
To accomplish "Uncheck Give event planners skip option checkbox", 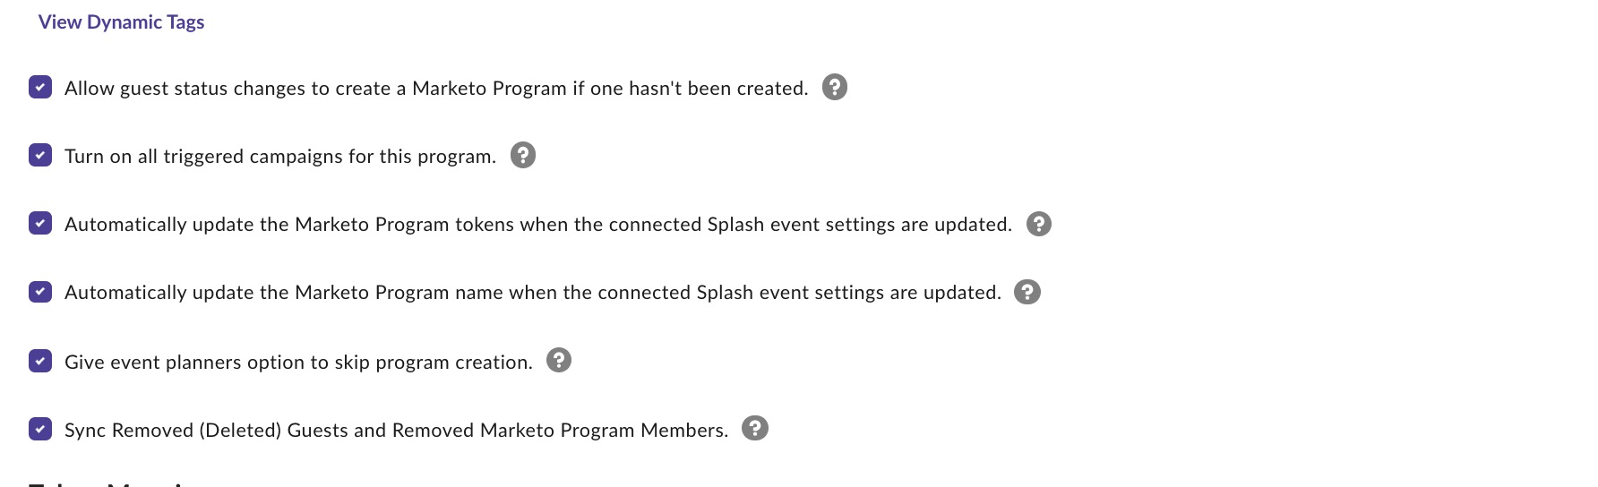I will pos(40,361).
